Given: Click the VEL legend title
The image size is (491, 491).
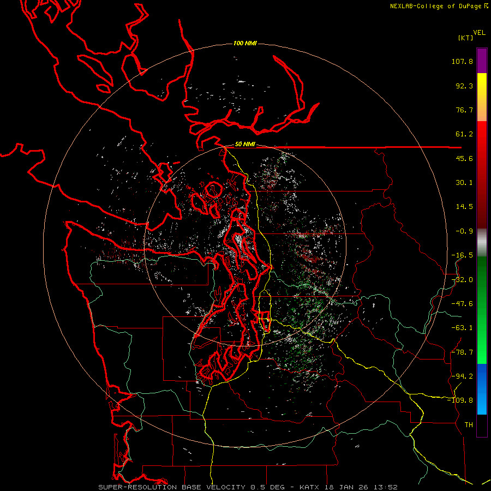Looking at the screenshot, I should [x=479, y=33].
